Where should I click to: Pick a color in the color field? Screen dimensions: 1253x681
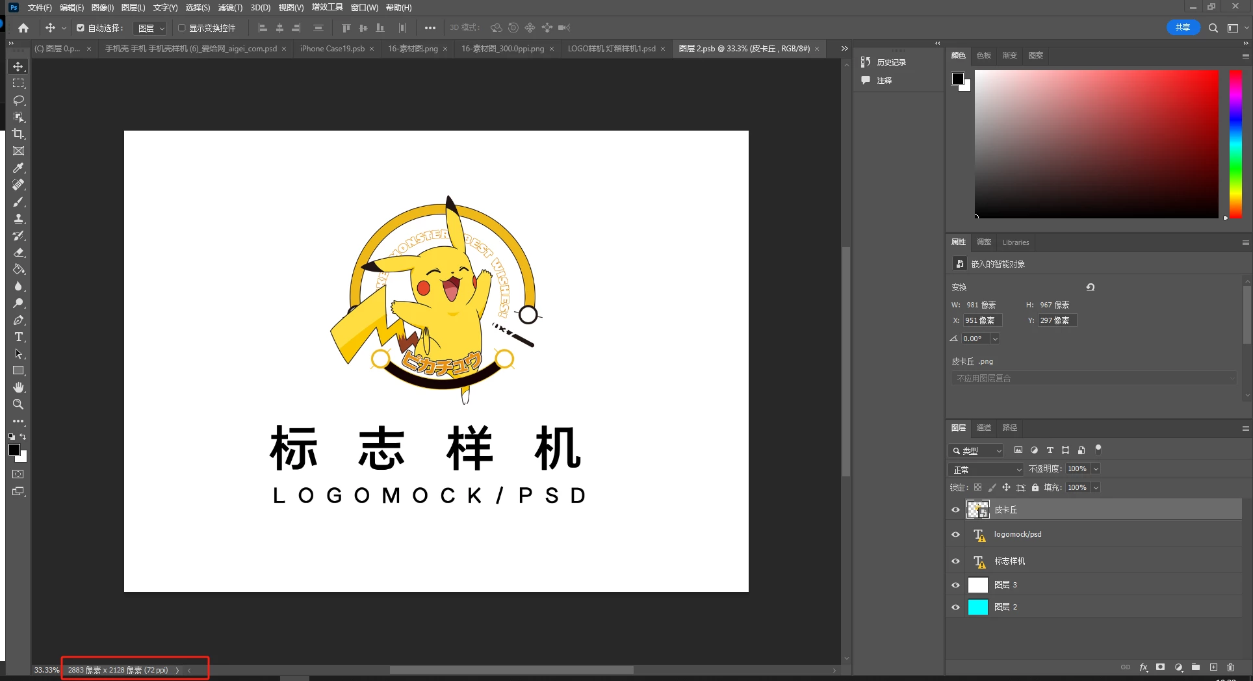pyautogui.click(x=1096, y=144)
